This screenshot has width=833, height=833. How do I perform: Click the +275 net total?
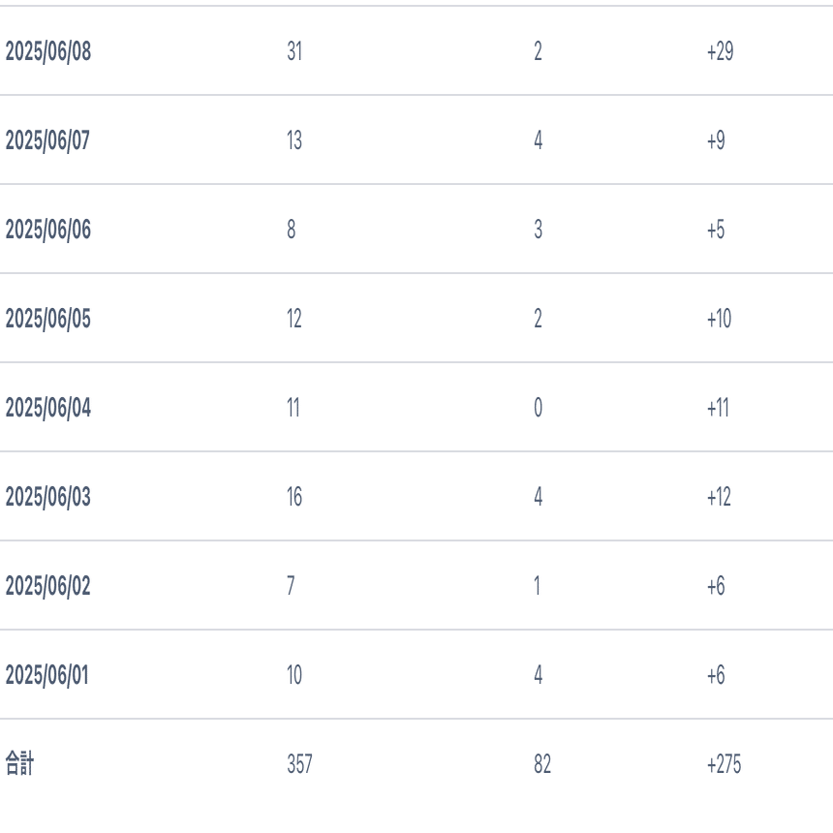pyautogui.click(x=724, y=764)
